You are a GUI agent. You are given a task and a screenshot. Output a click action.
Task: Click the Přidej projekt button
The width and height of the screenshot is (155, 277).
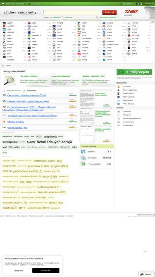pos(134,72)
